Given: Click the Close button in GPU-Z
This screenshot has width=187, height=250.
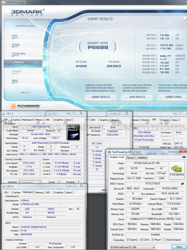Looking at the screenshot, I should pyautogui.click(x=179, y=247).
